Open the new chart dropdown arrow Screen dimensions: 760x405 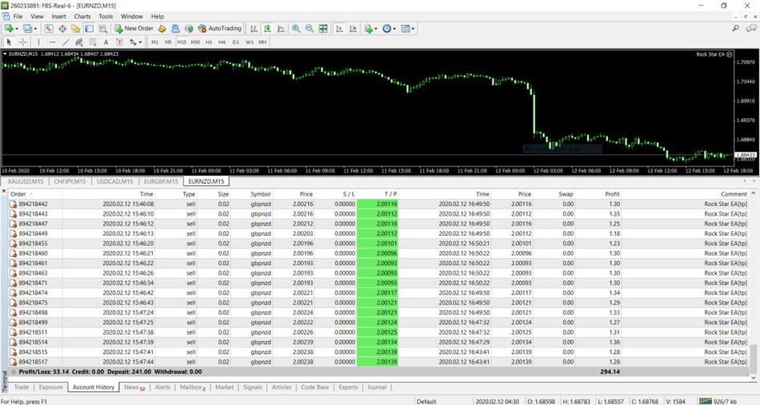click(x=17, y=29)
